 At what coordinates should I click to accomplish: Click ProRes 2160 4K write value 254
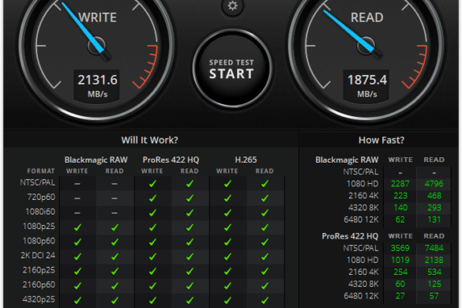tap(400, 272)
